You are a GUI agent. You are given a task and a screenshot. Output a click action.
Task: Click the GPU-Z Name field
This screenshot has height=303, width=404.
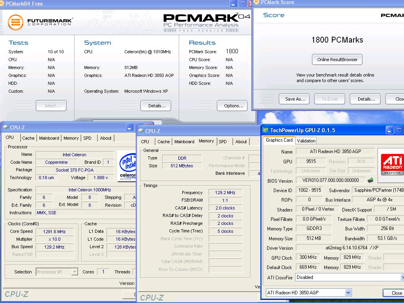(x=335, y=151)
